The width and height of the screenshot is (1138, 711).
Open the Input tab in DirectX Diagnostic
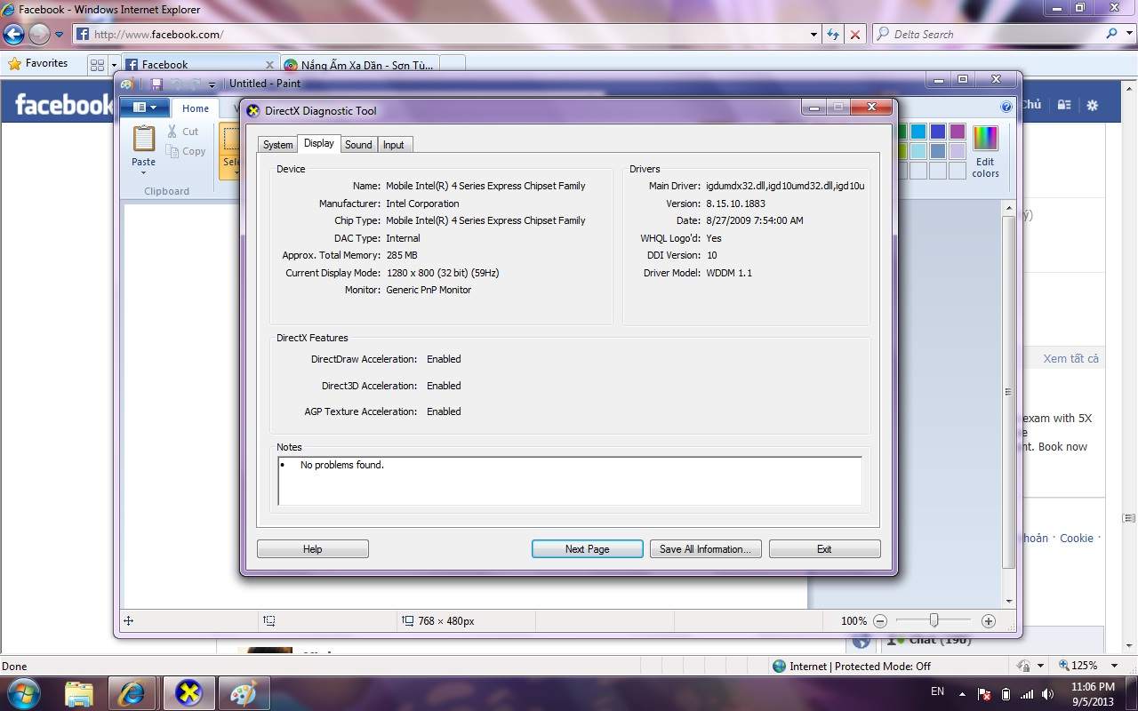pos(393,145)
